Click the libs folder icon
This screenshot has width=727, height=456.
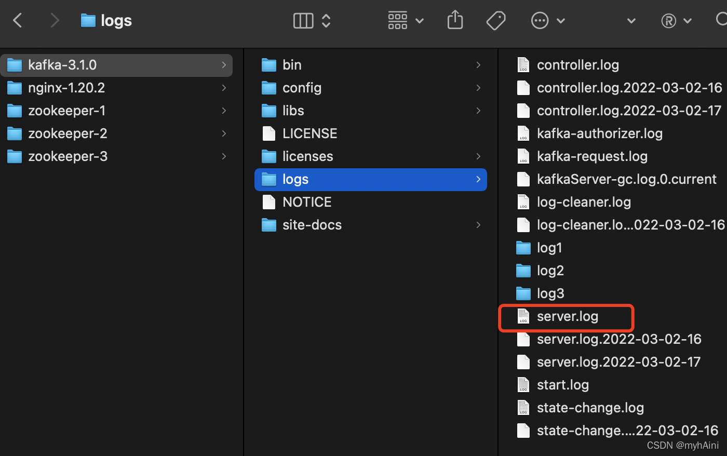269,111
